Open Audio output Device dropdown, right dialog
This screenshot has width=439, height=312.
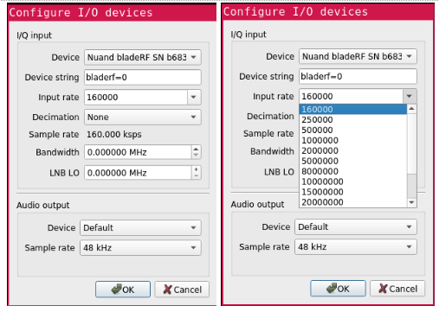(356, 226)
